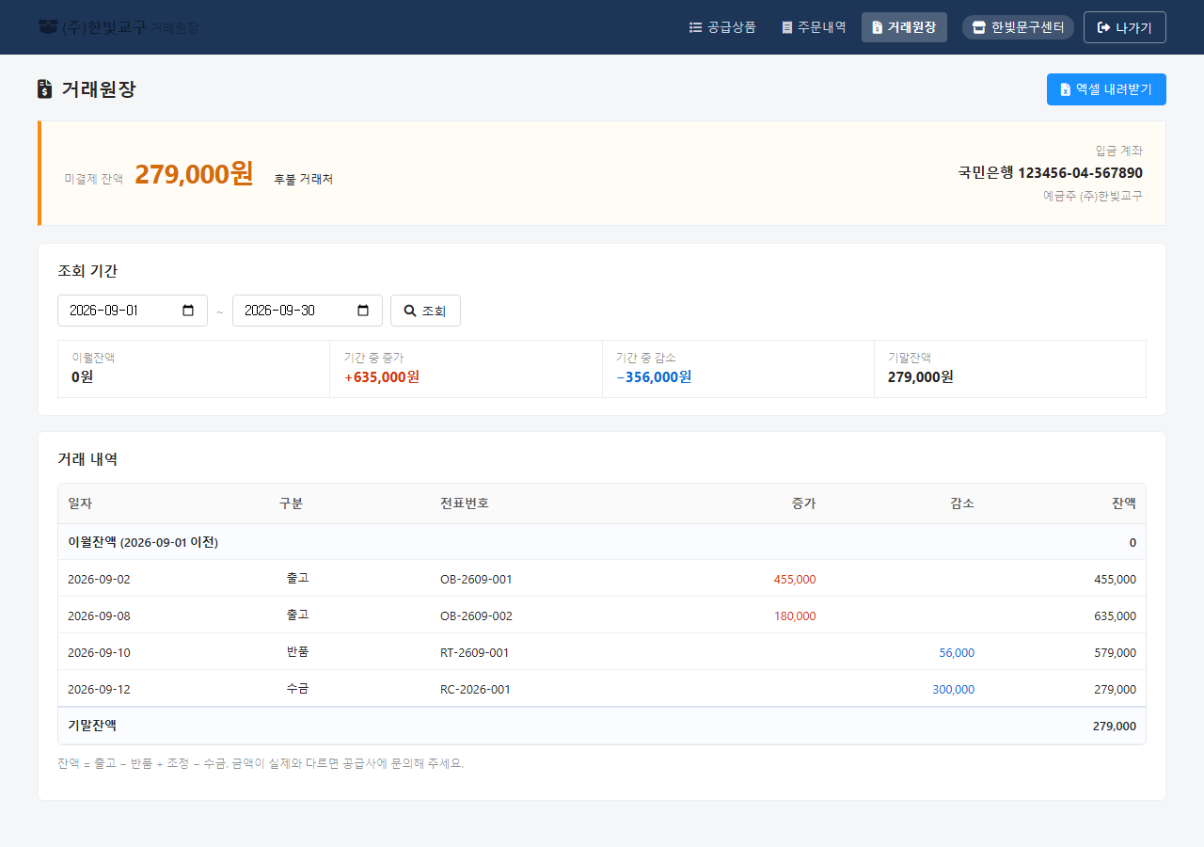
Task: Click the 579,000 balance cell
Action: (x=1115, y=652)
